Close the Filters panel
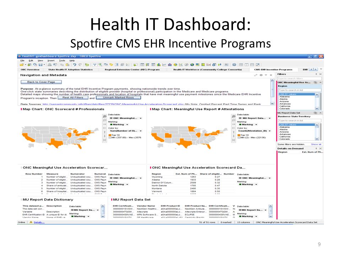Screen dimensions: 341x256 (x=320, y=74)
